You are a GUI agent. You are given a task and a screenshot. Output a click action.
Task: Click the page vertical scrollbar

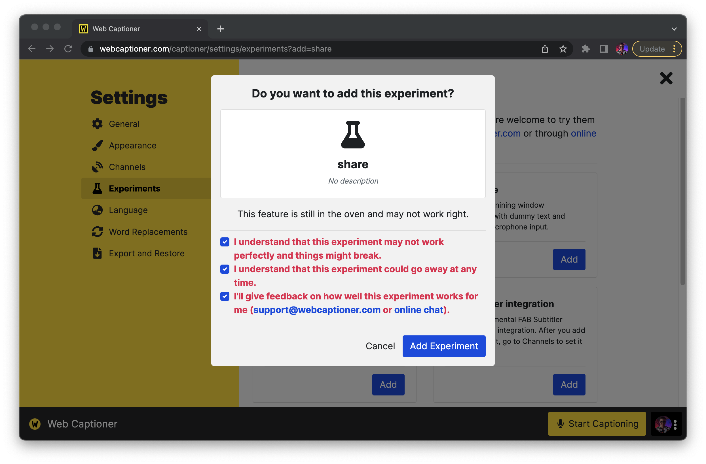[x=682, y=192]
